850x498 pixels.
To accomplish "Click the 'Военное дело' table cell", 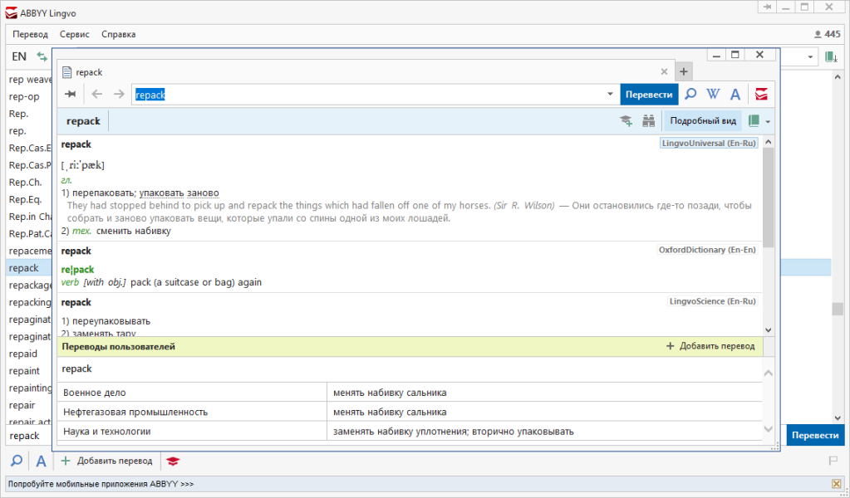I will coord(192,393).
